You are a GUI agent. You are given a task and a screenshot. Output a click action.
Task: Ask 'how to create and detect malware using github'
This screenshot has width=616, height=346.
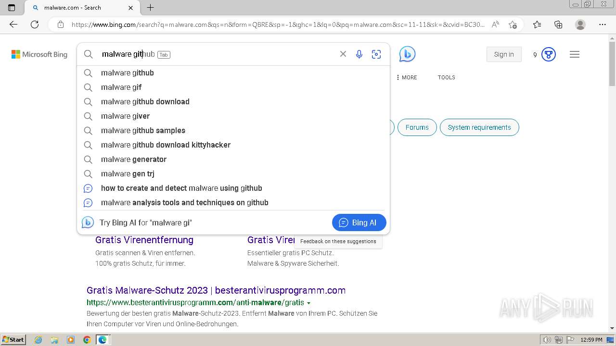click(x=233, y=188)
